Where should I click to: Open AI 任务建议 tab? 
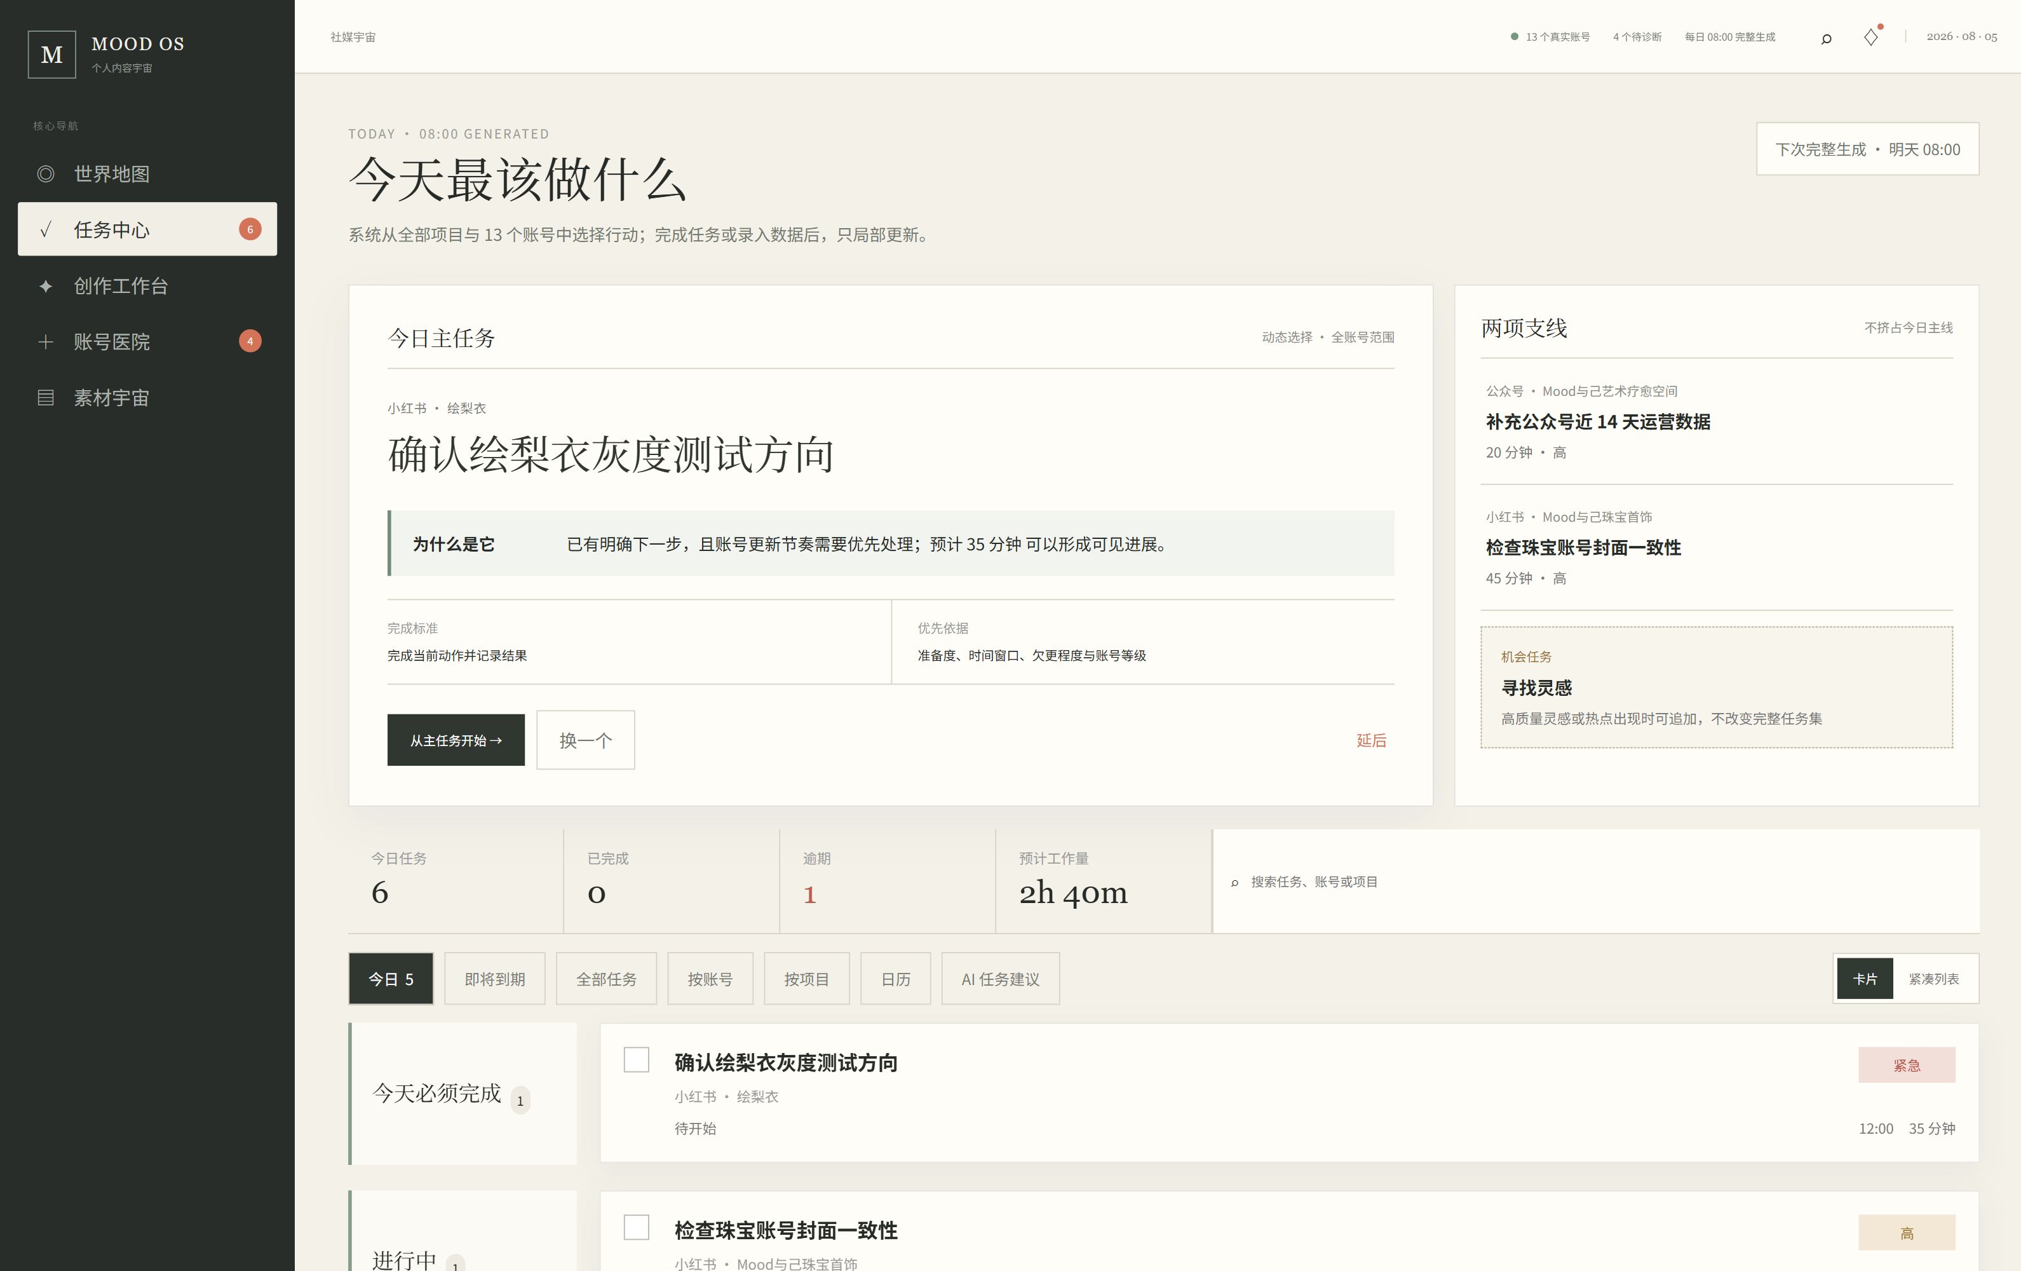[x=1001, y=979]
